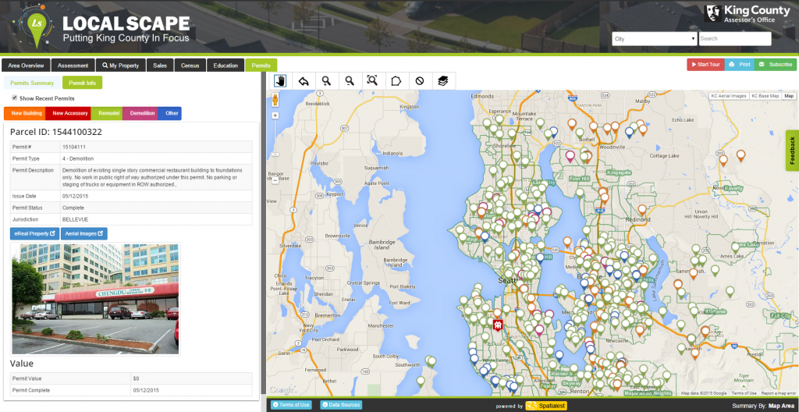
Task: Click Parcel ID 1544100322 heading
Action: (56, 132)
